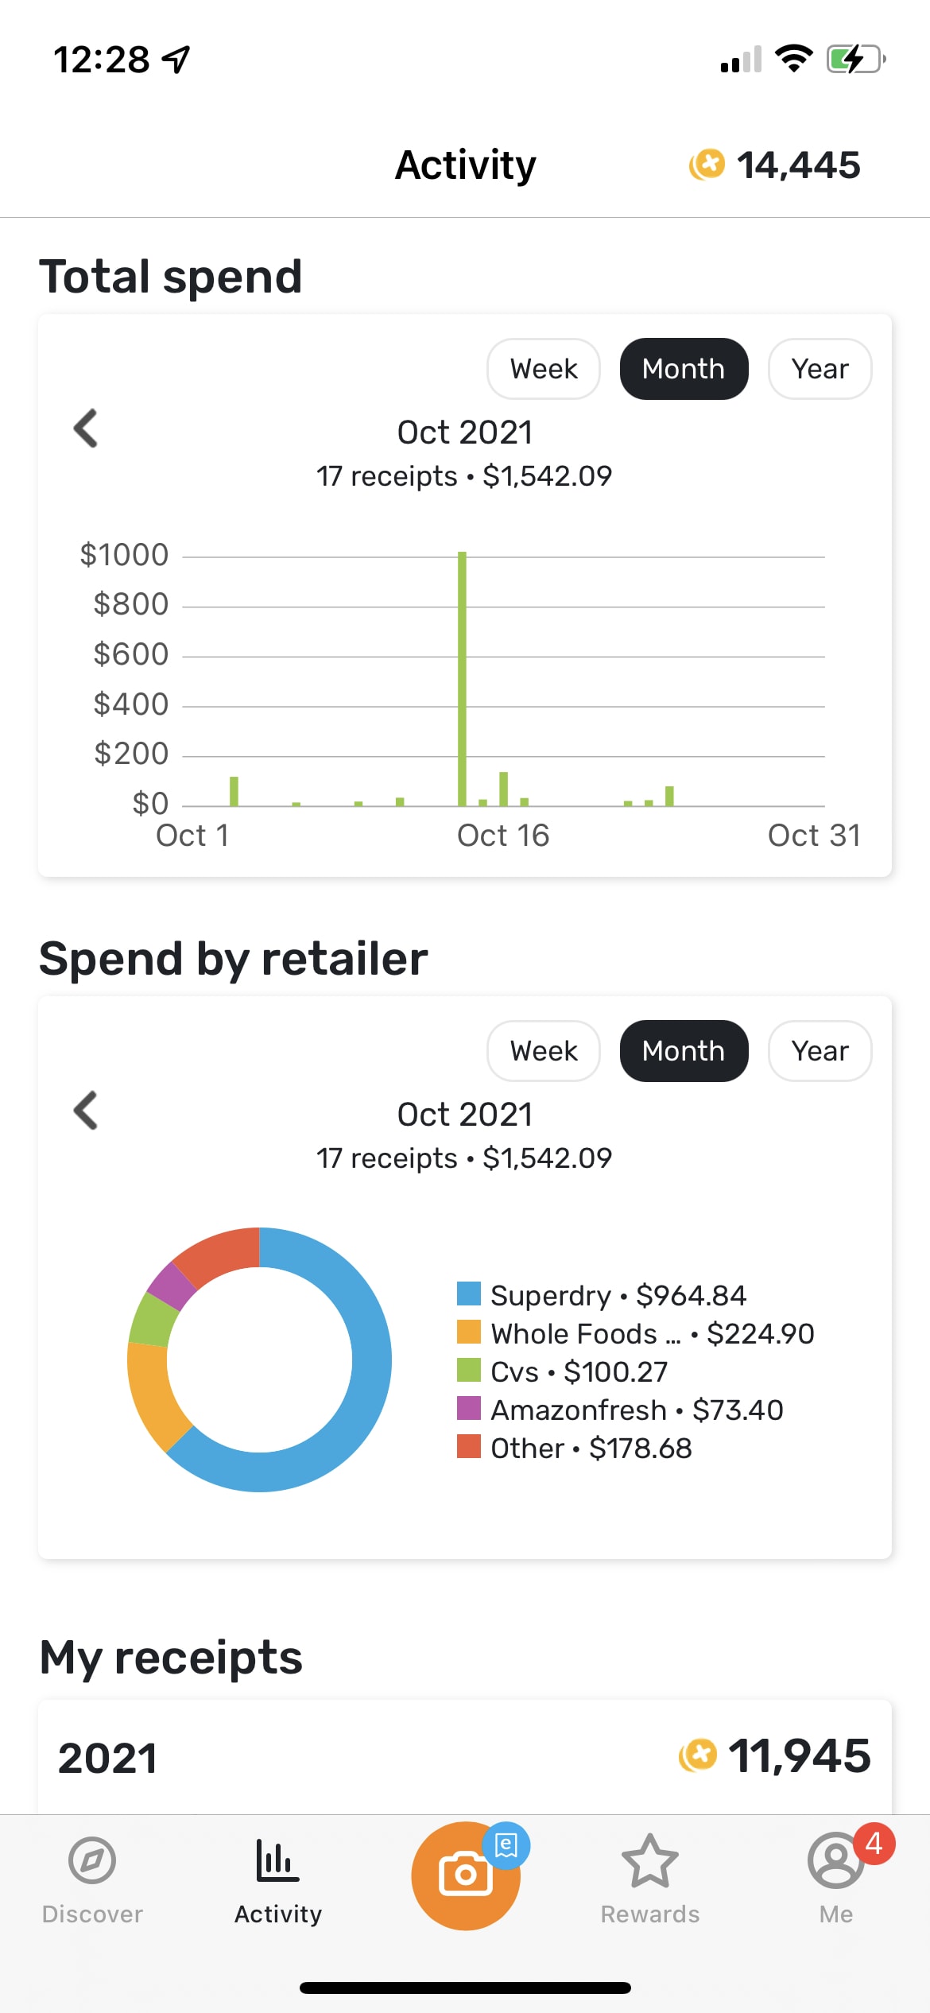930x2013 pixels.
Task: Switch Spend by retailer to Week
Action: 544,1051
